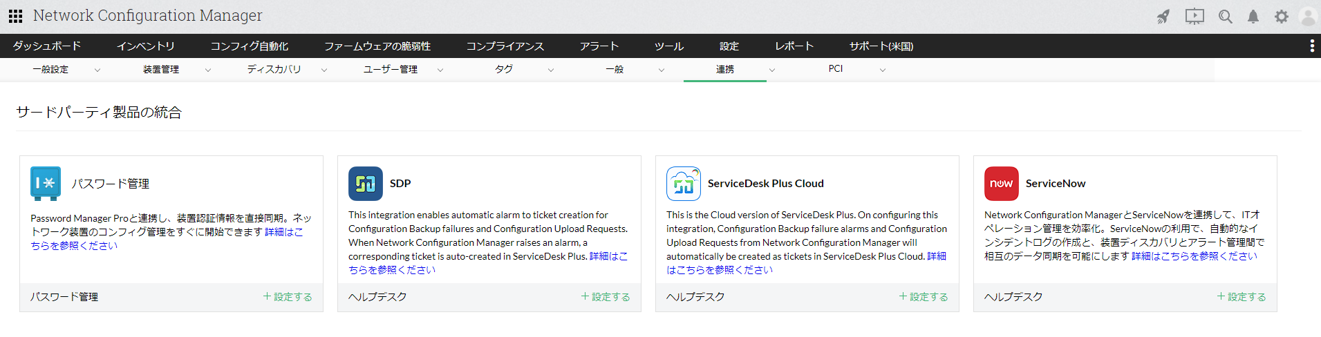Image resolution: width=1321 pixels, height=337 pixels.
Task: Open the apps grid launcher icon
Action: click(x=15, y=16)
